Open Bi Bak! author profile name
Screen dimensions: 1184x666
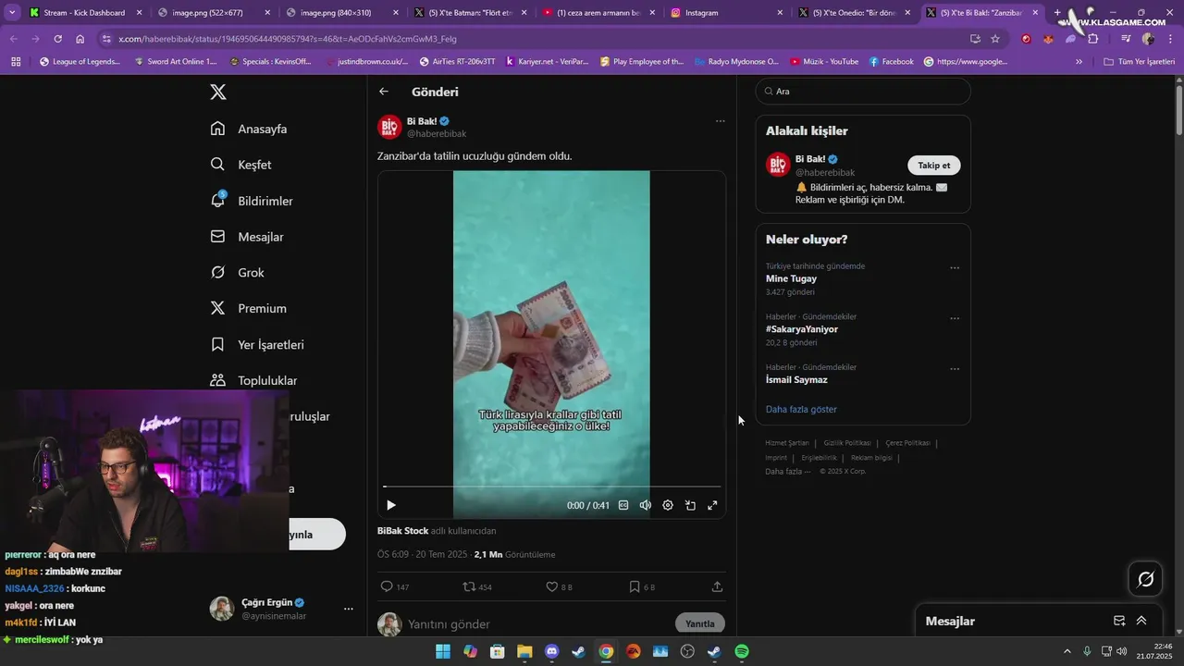(x=422, y=121)
